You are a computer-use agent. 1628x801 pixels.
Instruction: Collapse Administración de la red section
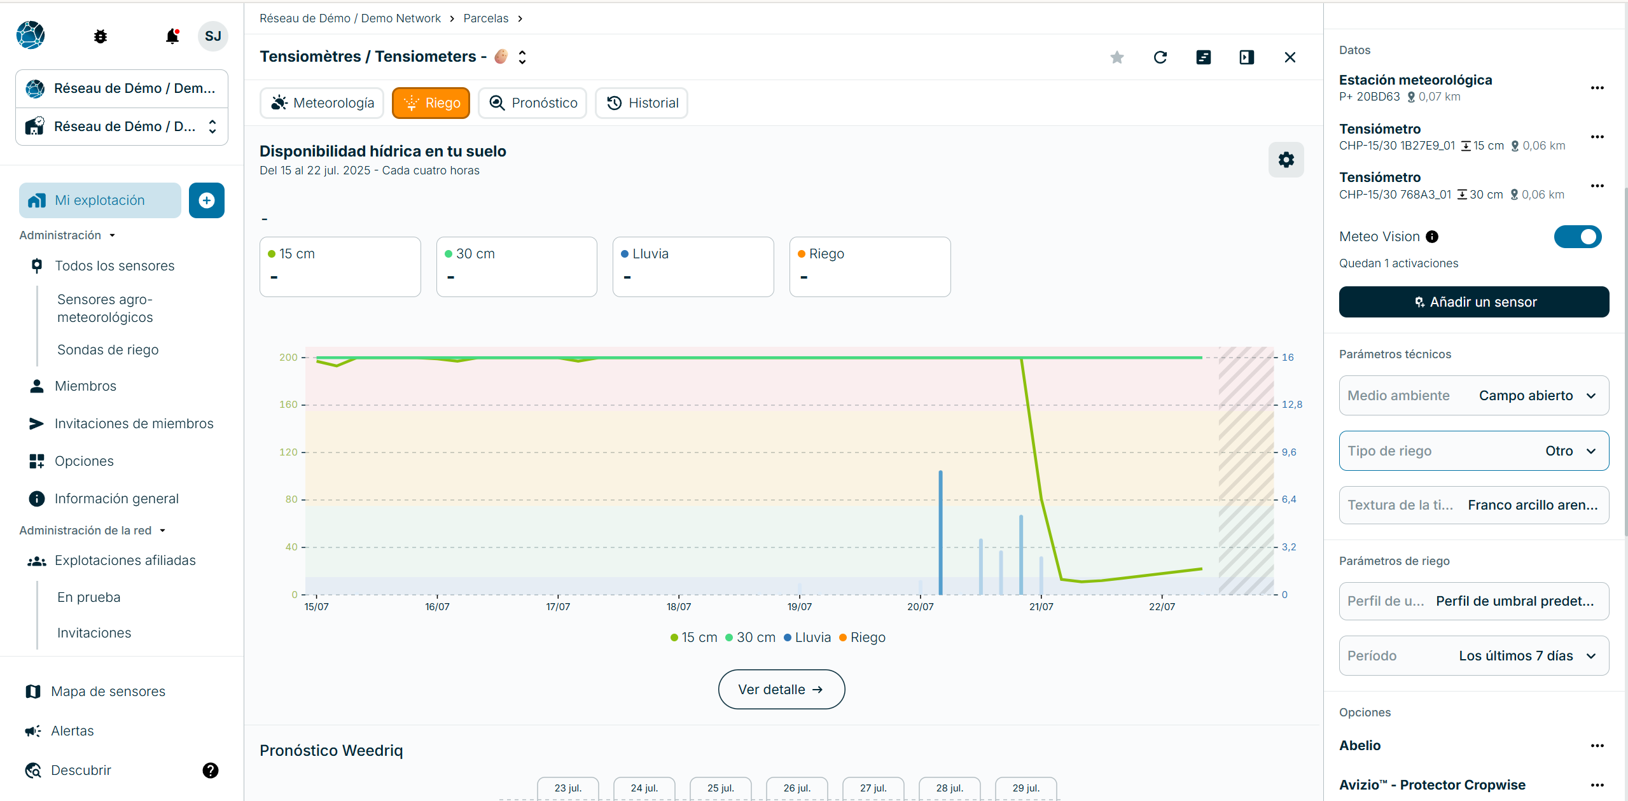click(93, 531)
